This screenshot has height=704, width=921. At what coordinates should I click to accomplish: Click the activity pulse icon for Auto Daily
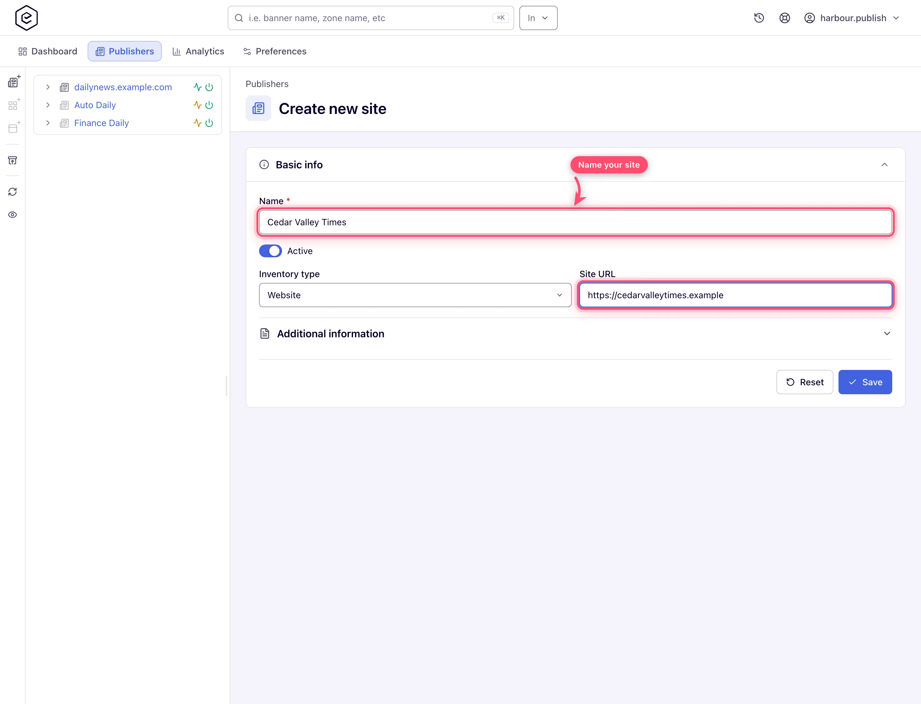pos(197,105)
